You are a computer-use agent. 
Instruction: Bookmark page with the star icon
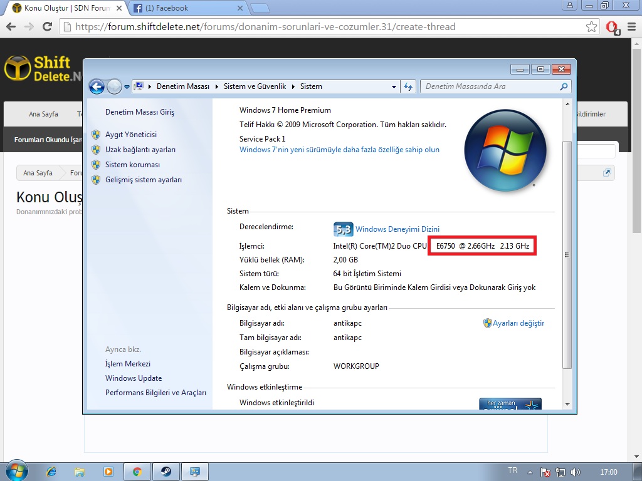pos(591,26)
